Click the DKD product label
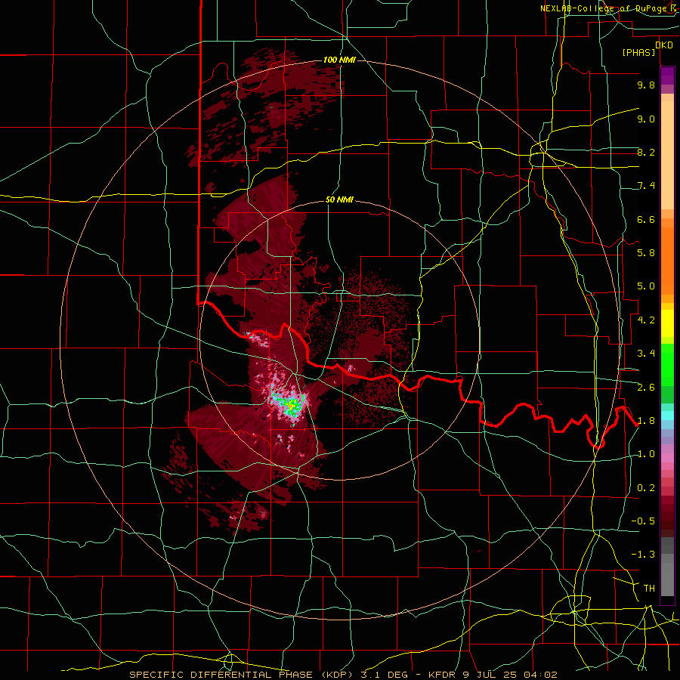680x680 pixels. 664,45
